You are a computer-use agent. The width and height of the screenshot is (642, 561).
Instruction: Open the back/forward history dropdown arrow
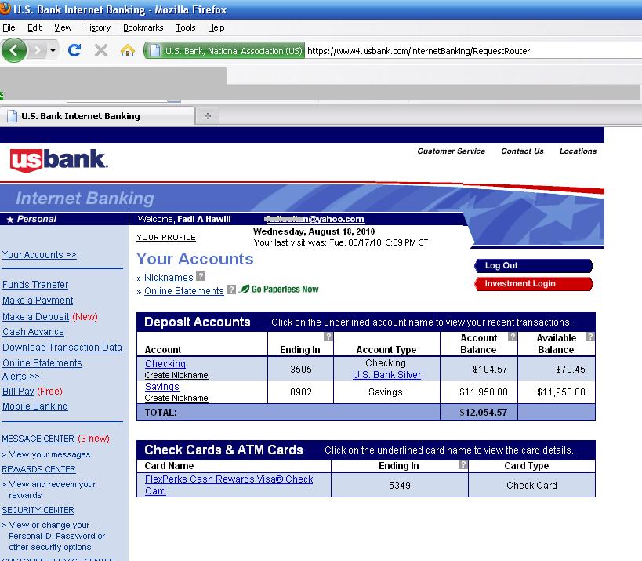click(53, 51)
